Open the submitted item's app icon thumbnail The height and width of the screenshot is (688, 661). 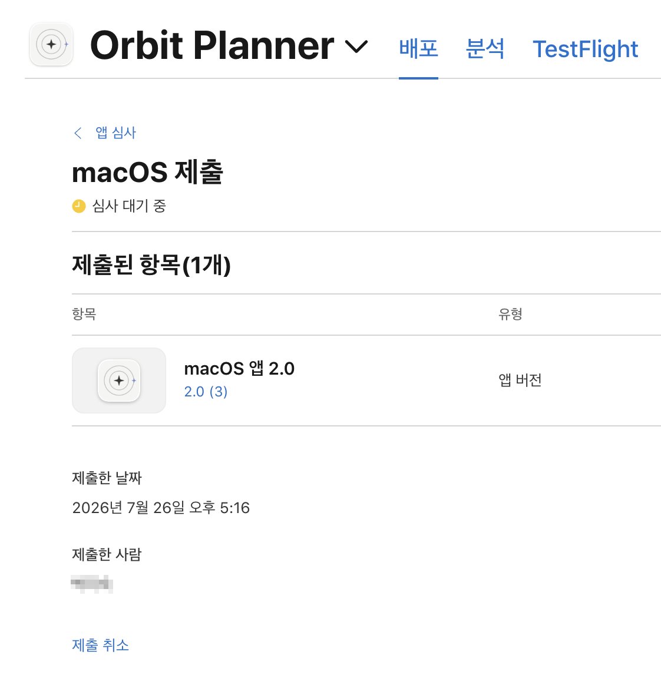coord(119,381)
